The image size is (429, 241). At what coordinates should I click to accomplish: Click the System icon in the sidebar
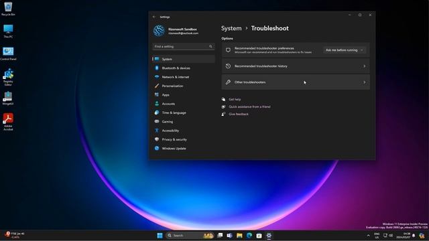coord(157,59)
